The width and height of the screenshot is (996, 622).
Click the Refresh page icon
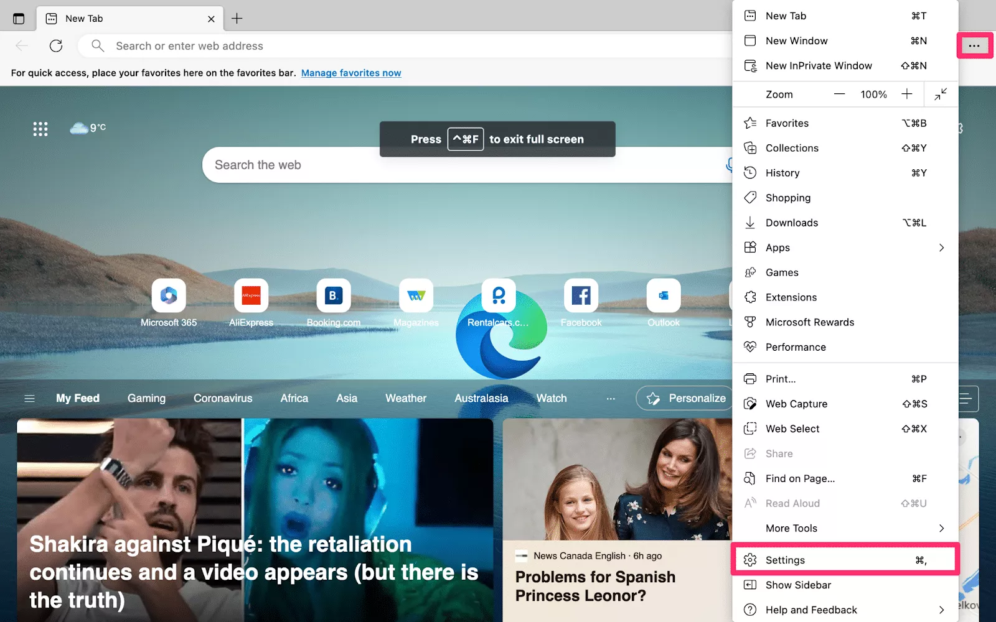tap(56, 45)
